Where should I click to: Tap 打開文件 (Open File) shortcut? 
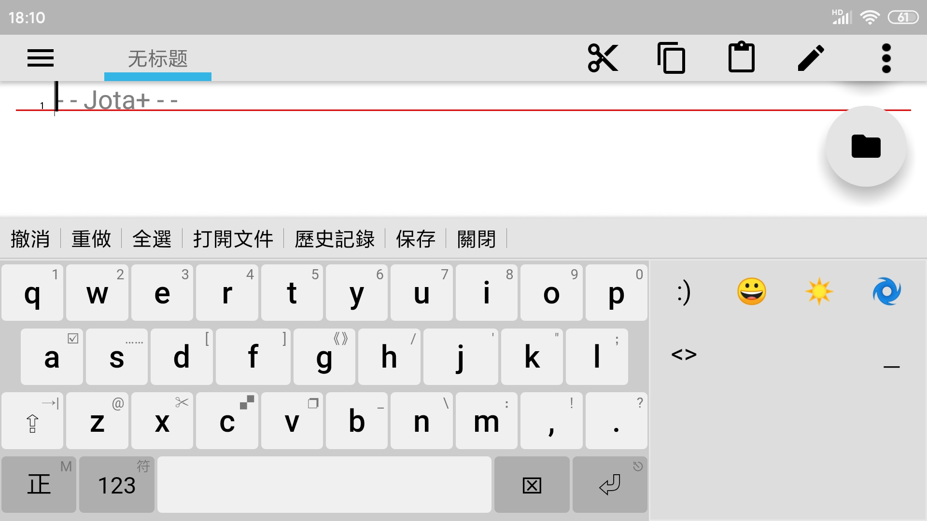pyautogui.click(x=233, y=239)
